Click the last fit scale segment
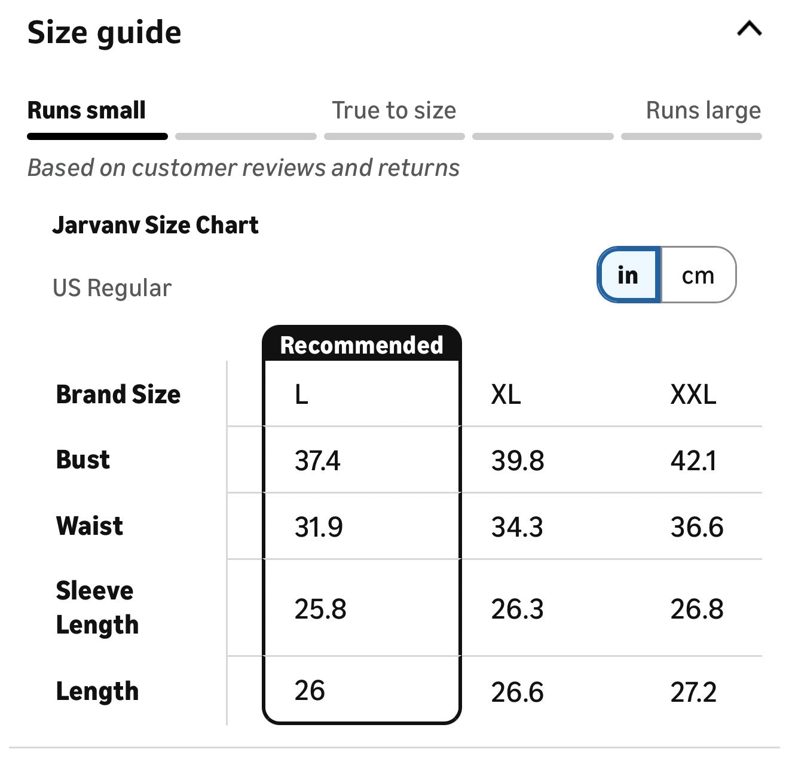 [x=691, y=137]
